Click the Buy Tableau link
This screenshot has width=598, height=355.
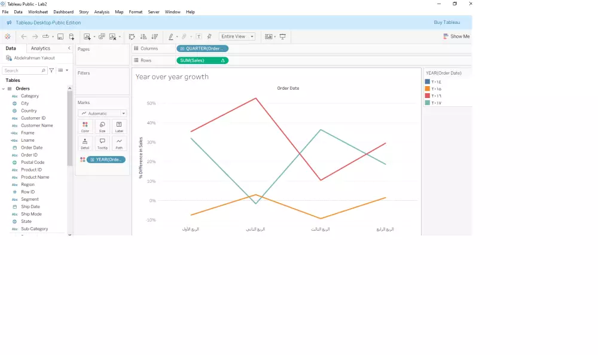point(447,23)
